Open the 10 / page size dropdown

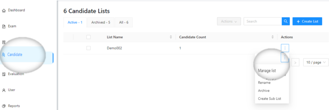point(316,62)
